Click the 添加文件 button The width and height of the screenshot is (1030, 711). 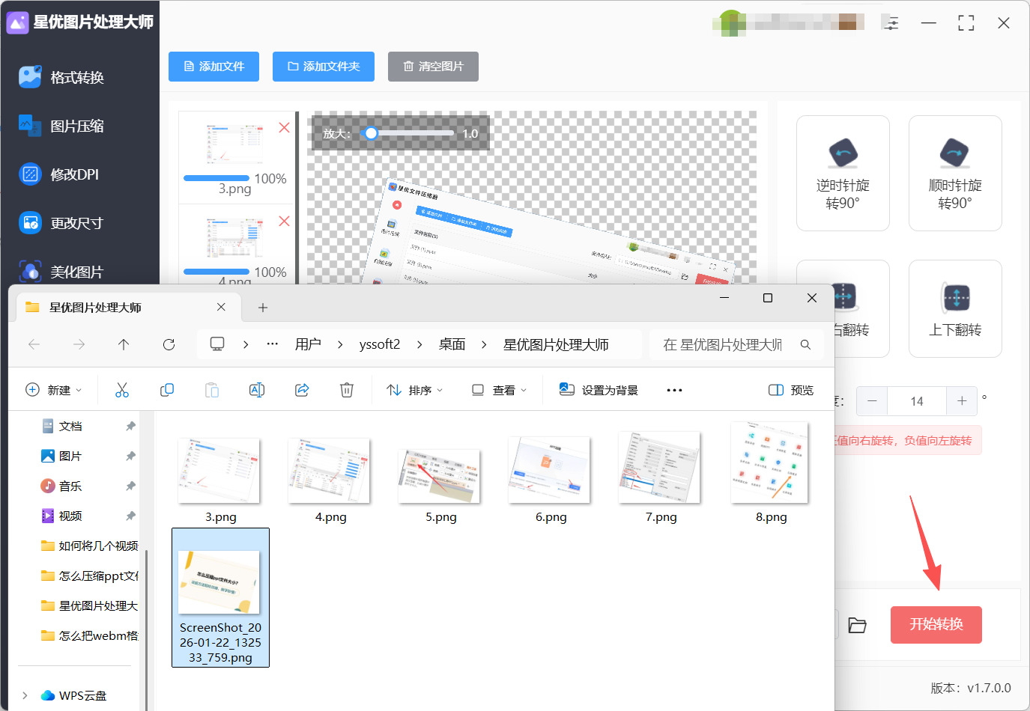(x=213, y=67)
